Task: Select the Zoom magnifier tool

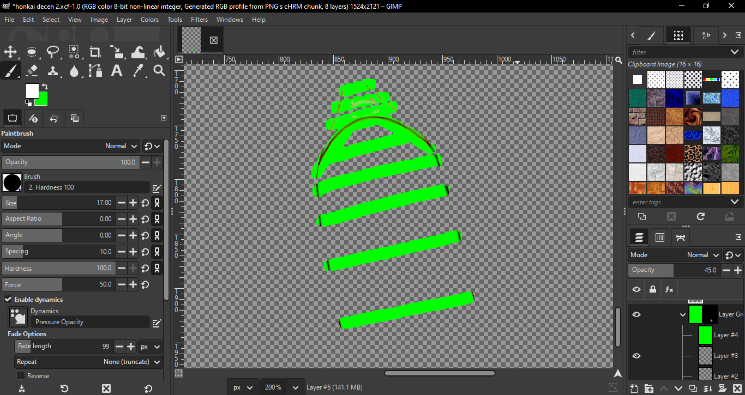Action: pos(159,70)
